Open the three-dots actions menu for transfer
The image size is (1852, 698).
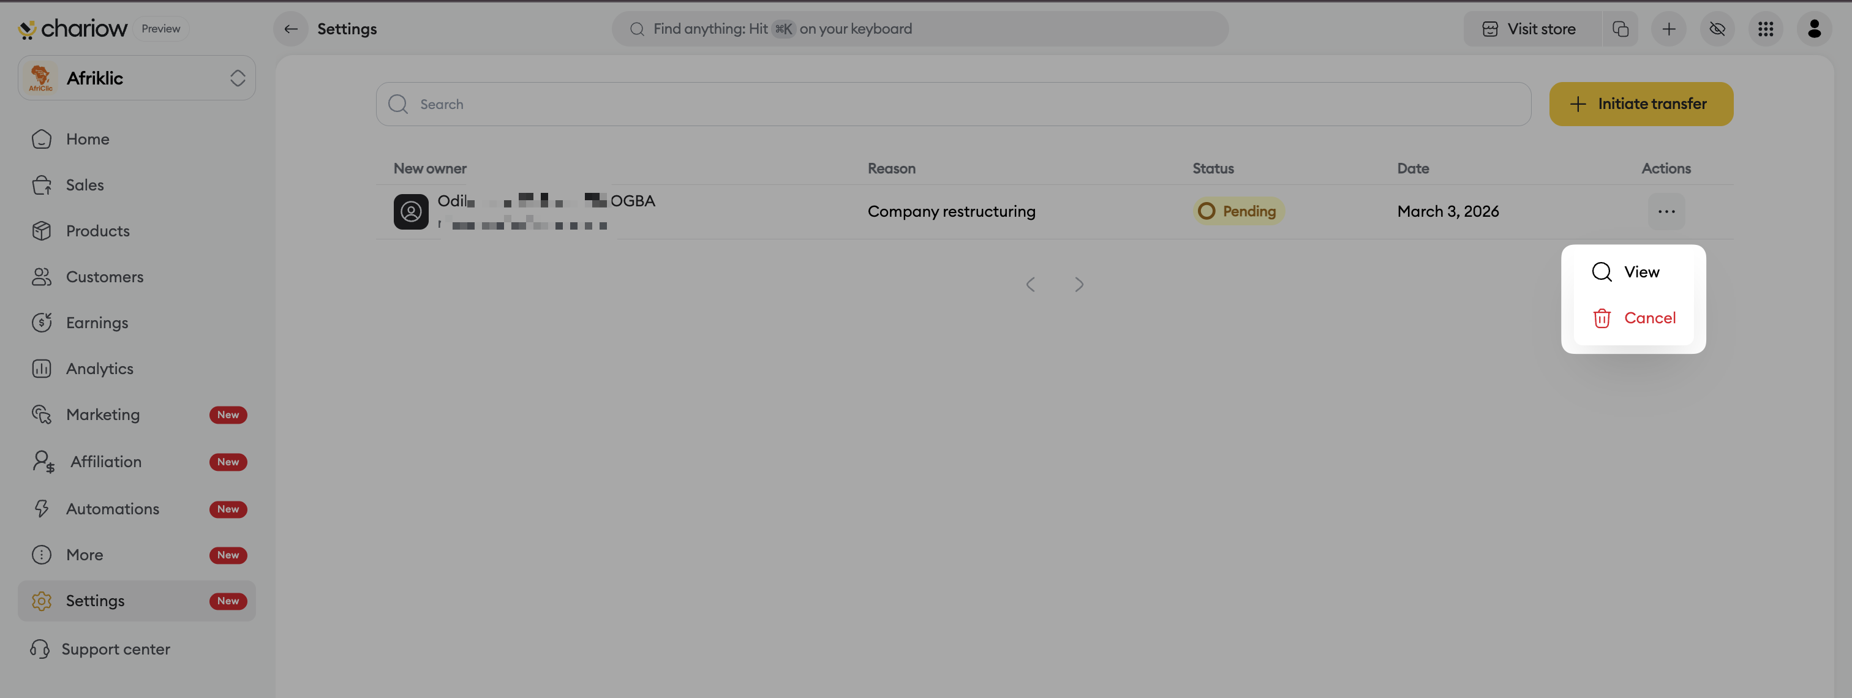coord(1666,211)
